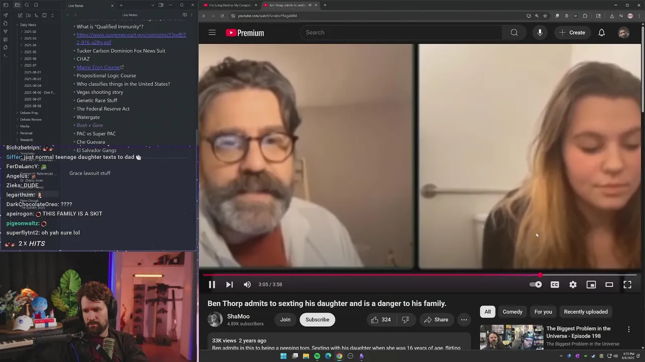Screen dimensions: 645x362
Task: Open options for the Episode 198 suggestion
Action: tap(628, 330)
